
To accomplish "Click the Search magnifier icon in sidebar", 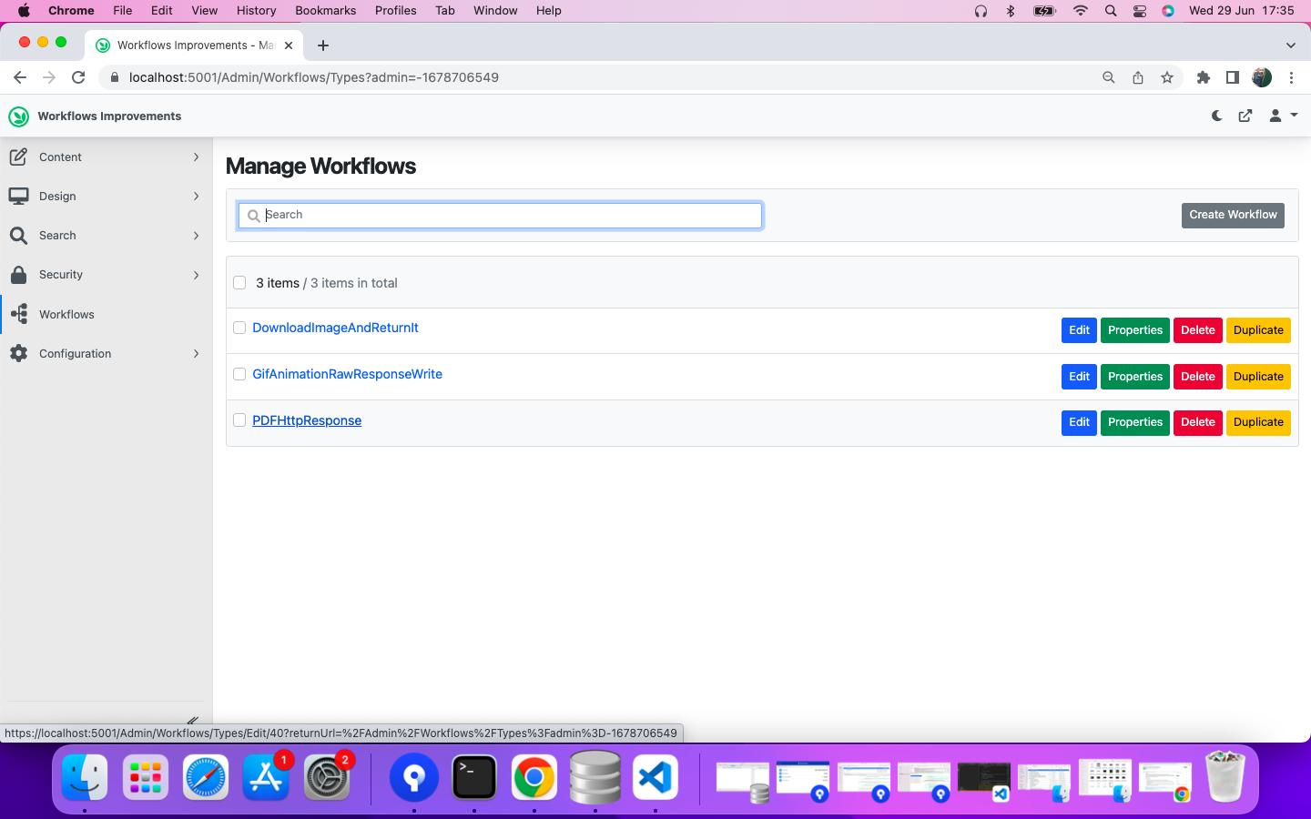I will point(18,236).
